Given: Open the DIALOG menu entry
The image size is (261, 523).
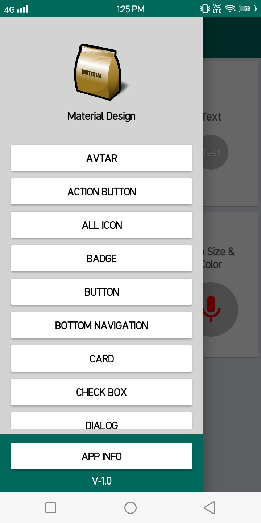Looking at the screenshot, I should (x=101, y=423).
